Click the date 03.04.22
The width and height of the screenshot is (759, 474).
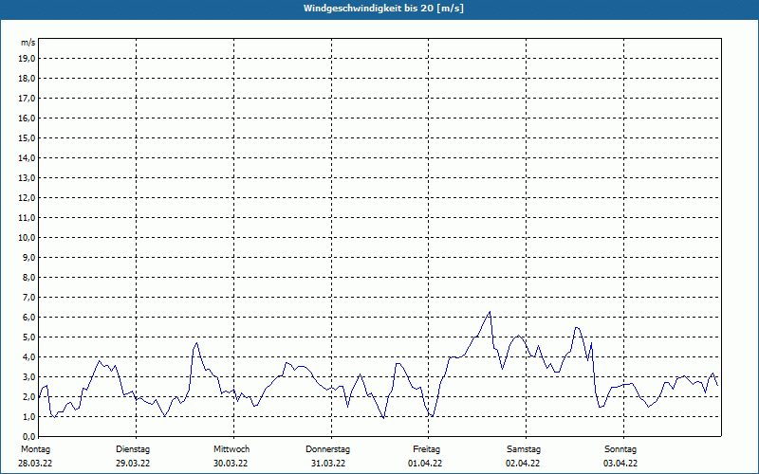click(620, 464)
